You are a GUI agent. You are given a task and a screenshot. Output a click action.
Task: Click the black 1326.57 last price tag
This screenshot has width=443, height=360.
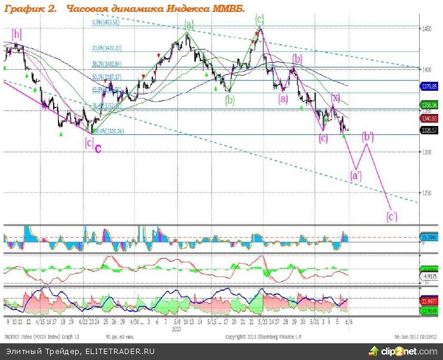(430, 129)
